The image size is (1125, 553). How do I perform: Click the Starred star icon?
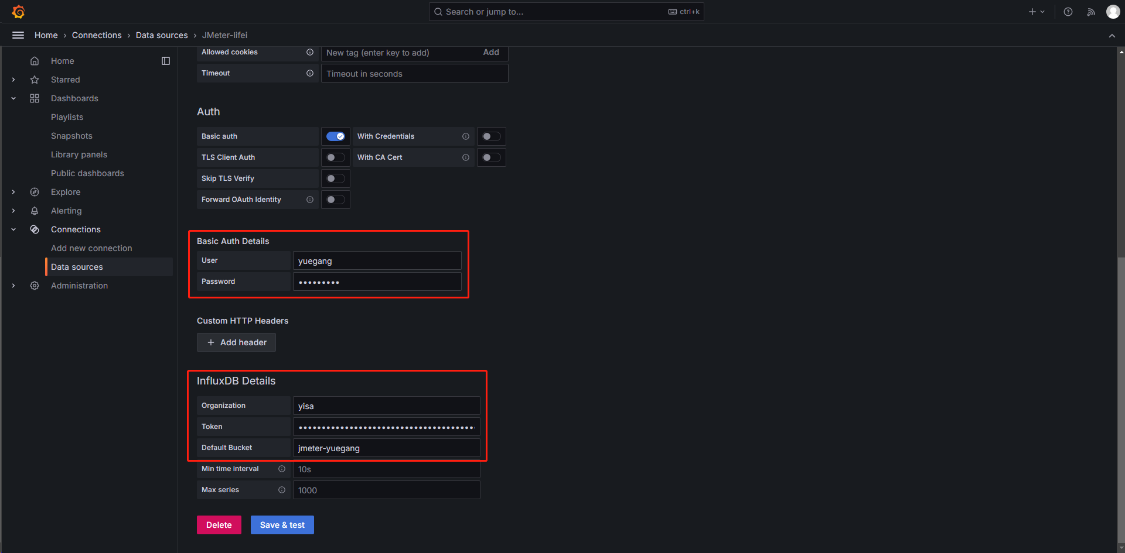point(35,80)
